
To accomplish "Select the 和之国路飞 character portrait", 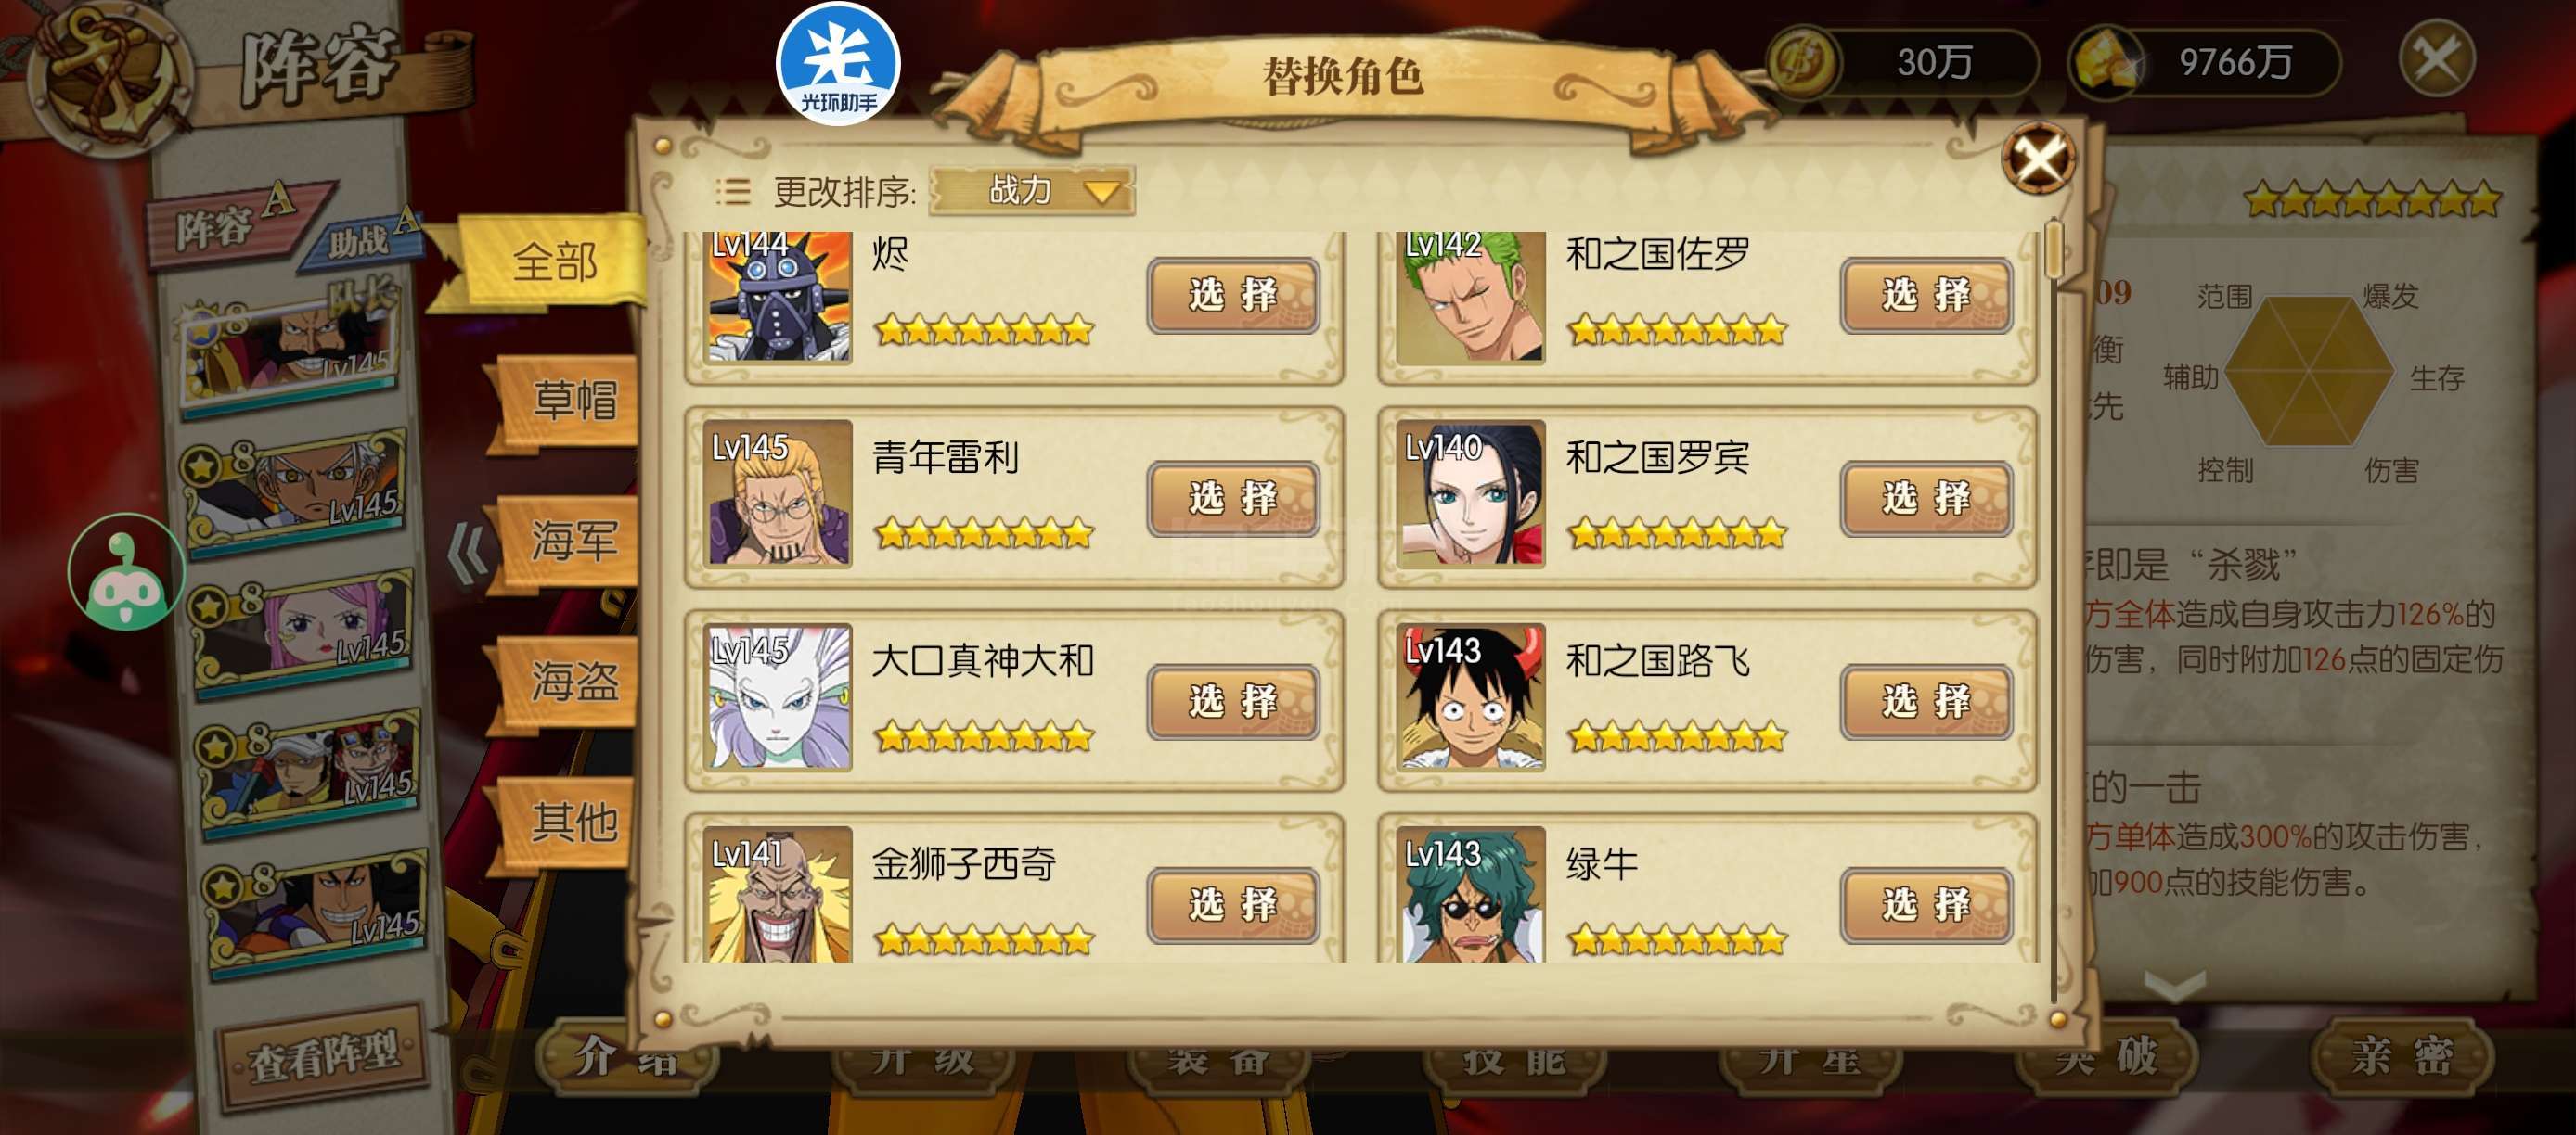I will pos(1471,697).
